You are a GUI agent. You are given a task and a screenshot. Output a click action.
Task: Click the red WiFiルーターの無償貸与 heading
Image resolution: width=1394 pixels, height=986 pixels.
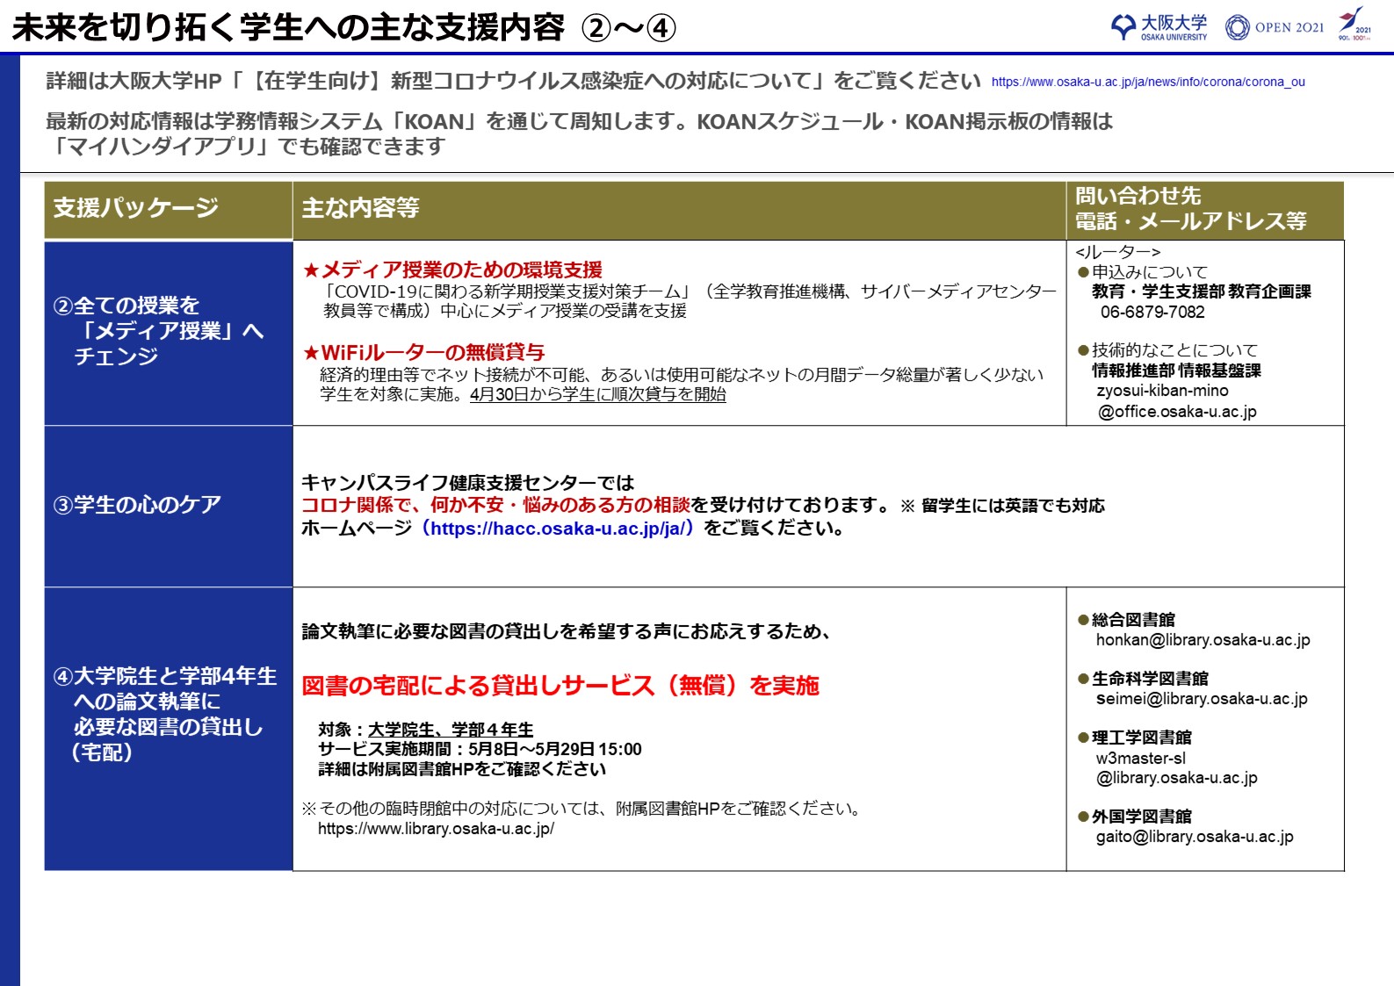[424, 353]
